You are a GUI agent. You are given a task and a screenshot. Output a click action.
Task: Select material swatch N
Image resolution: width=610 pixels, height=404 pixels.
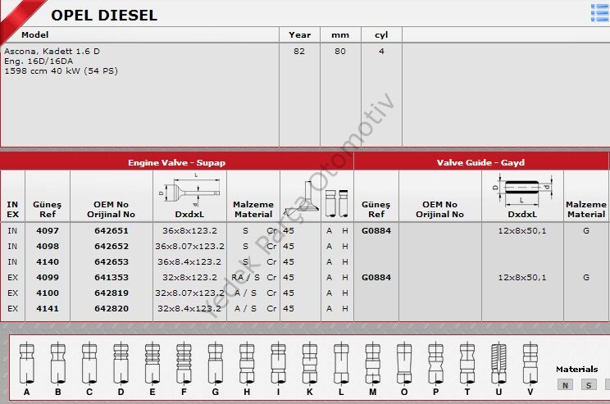coord(565,385)
